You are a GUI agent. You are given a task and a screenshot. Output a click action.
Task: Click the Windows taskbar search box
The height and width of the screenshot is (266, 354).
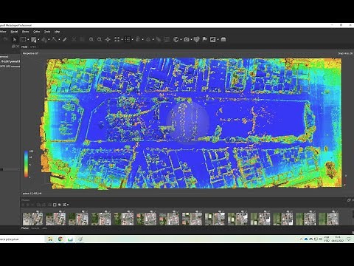click(21, 239)
